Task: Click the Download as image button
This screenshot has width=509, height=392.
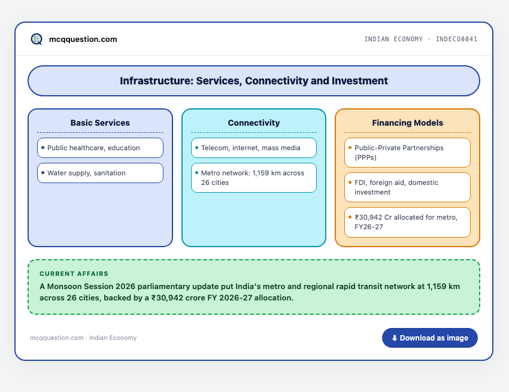Action: [x=429, y=338]
